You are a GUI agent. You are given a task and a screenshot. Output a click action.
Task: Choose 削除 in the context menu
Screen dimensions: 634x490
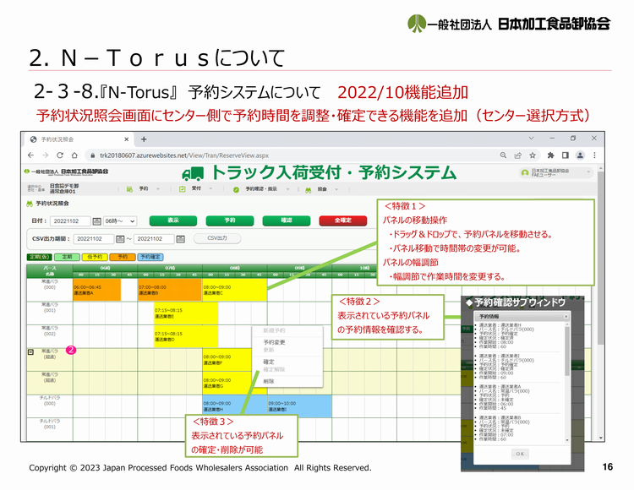click(x=269, y=381)
